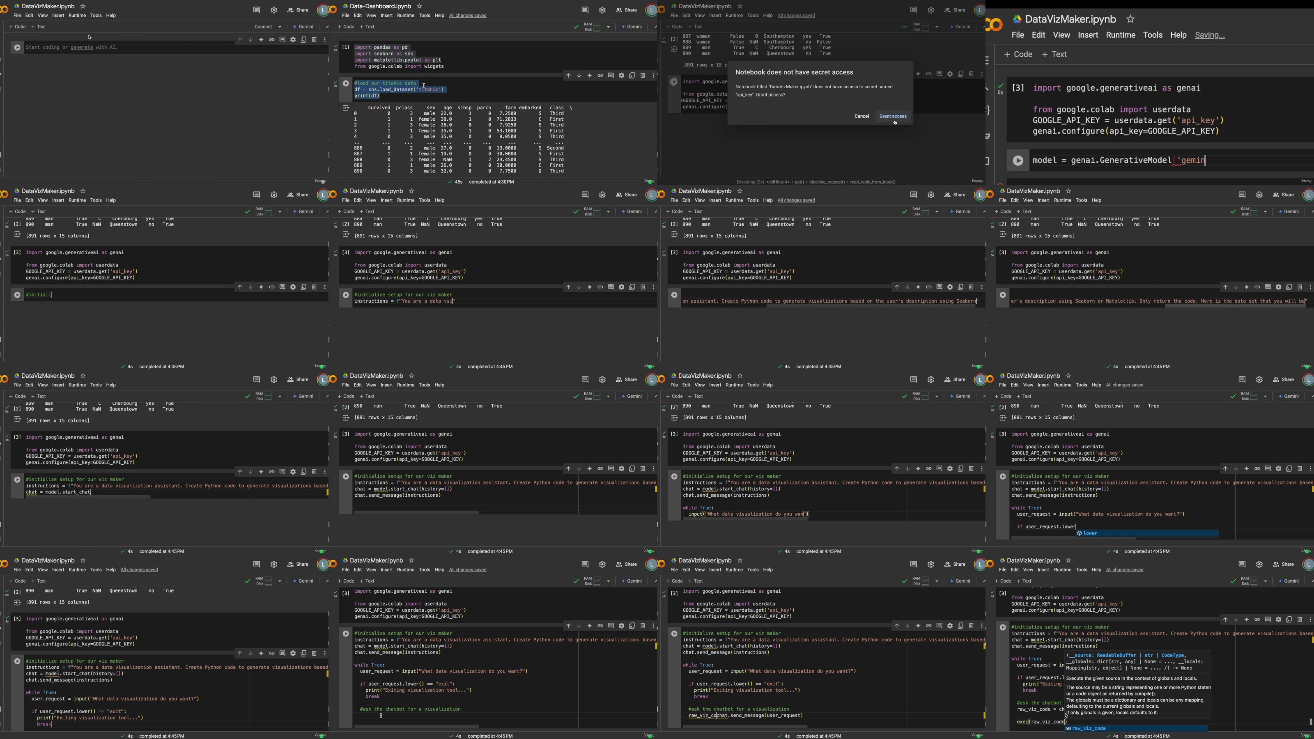Open settings gear in the Connect panel header
1314x739 pixels.
(274, 10)
